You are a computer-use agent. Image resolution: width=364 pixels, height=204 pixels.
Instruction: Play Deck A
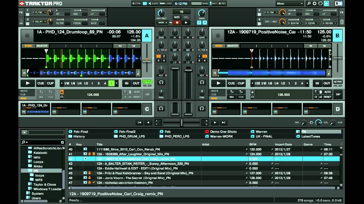coord(28,83)
